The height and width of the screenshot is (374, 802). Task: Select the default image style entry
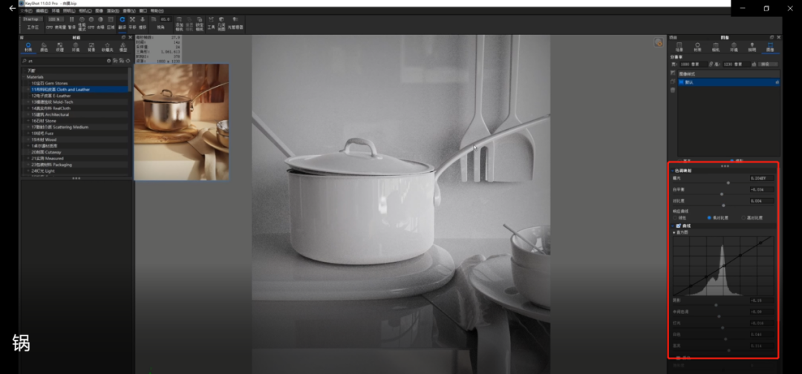pos(691,82)
